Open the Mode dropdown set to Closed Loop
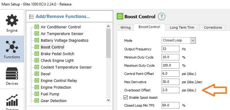The width and height of the screenshot is (230, 110). (x=179, y=41)
